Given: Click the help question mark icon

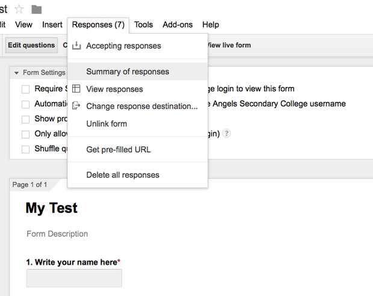Looking at the screenshot, I should pyautogui.click(x=227, y=134).
